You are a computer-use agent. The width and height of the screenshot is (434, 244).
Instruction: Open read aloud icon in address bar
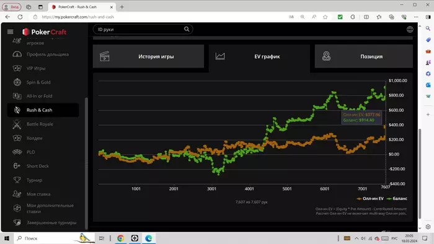click(x=314, y=17)
